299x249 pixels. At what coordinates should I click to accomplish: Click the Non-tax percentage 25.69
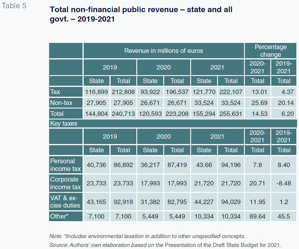[260, 103]
